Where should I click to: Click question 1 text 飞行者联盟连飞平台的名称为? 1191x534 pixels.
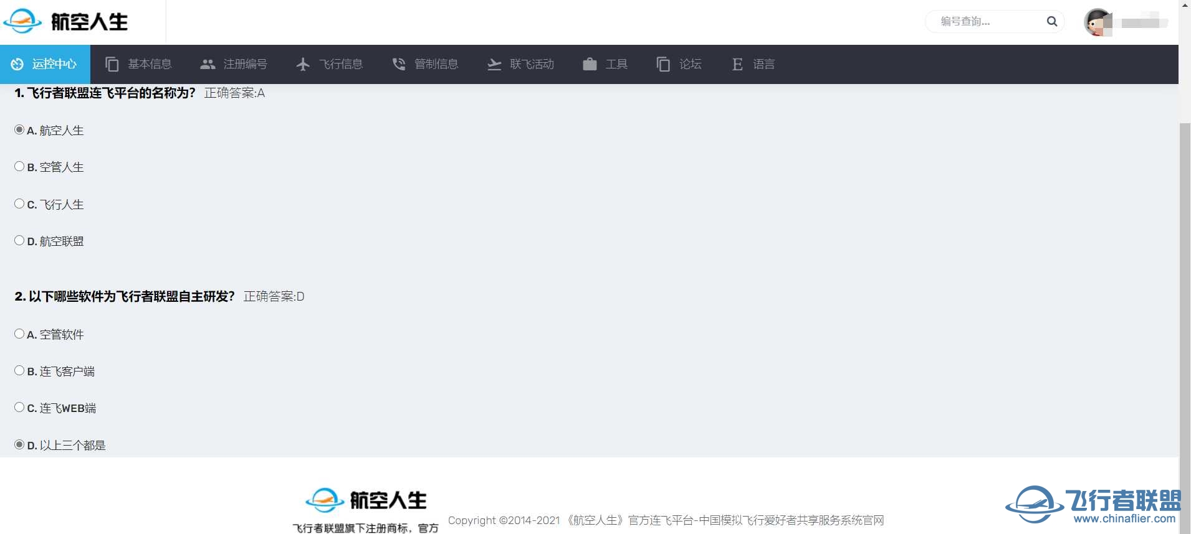click(105, 93)
